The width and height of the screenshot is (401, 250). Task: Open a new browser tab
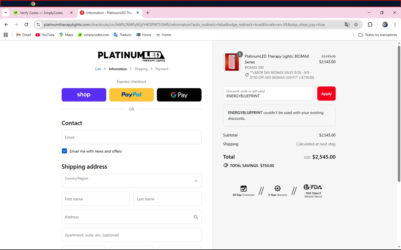(148, 13)
